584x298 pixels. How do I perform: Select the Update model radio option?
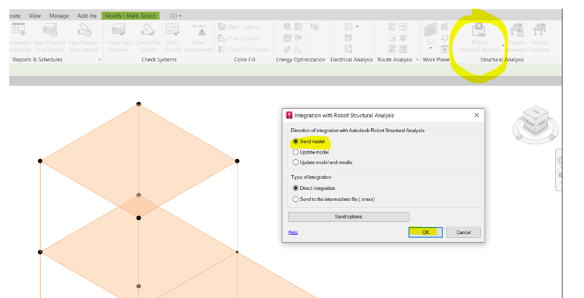click(311, 152)
